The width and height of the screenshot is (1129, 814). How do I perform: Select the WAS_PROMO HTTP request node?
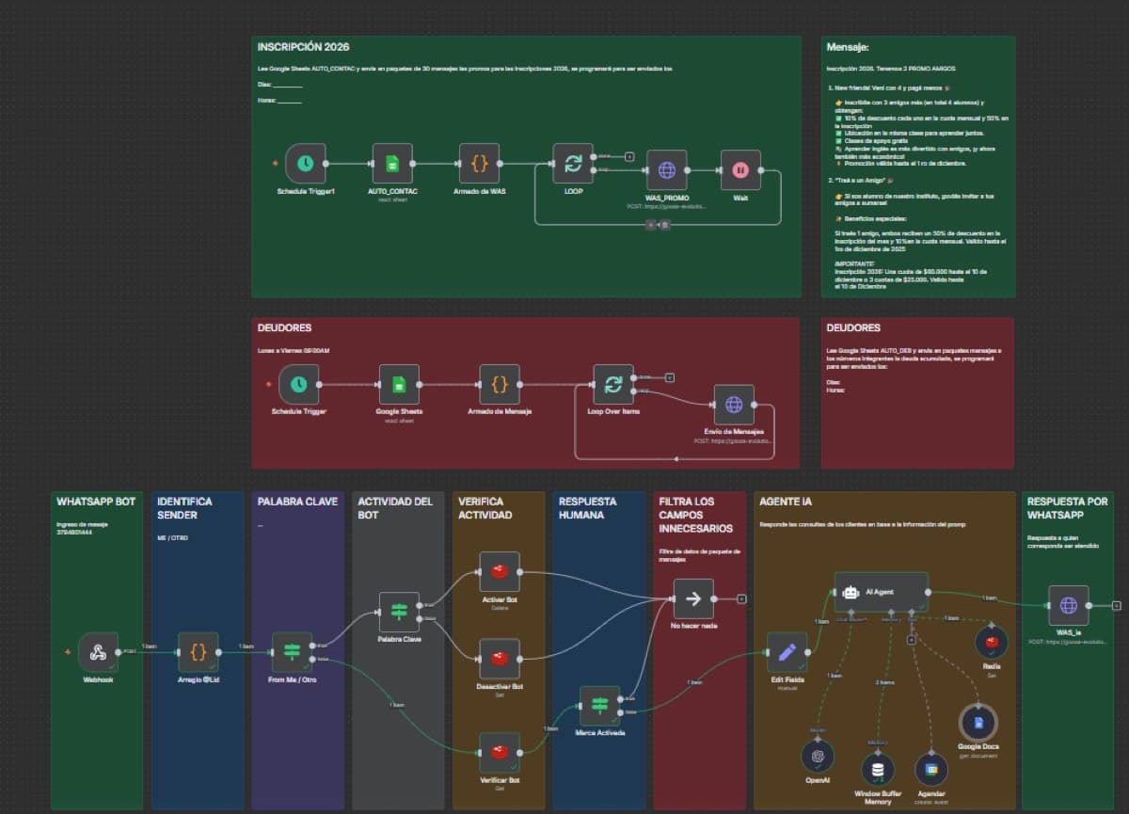pos(666,170)
